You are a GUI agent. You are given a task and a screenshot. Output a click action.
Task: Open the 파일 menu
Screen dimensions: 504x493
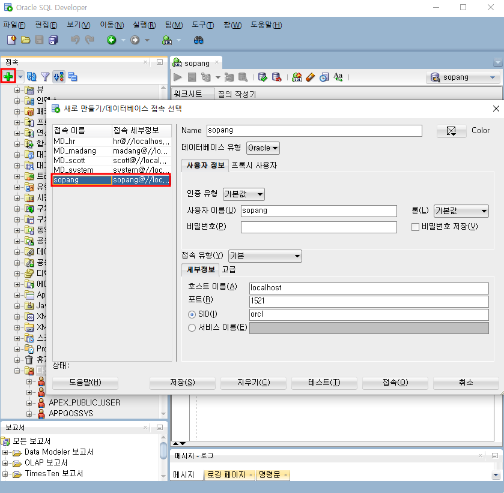[14, 25]
